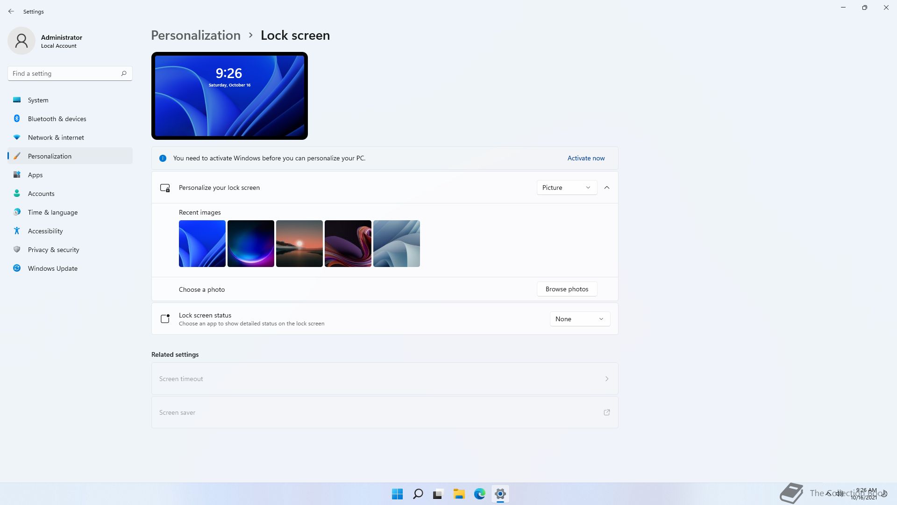Open Bluetooth & devices page
Viewport: 897px width, 505px height.
(x=70, y=119)
